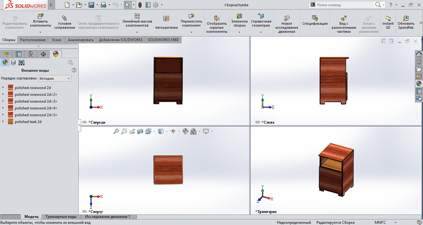423x225 pixels.
Task: Click Apply Scene icon
Action: click(194, 131)
